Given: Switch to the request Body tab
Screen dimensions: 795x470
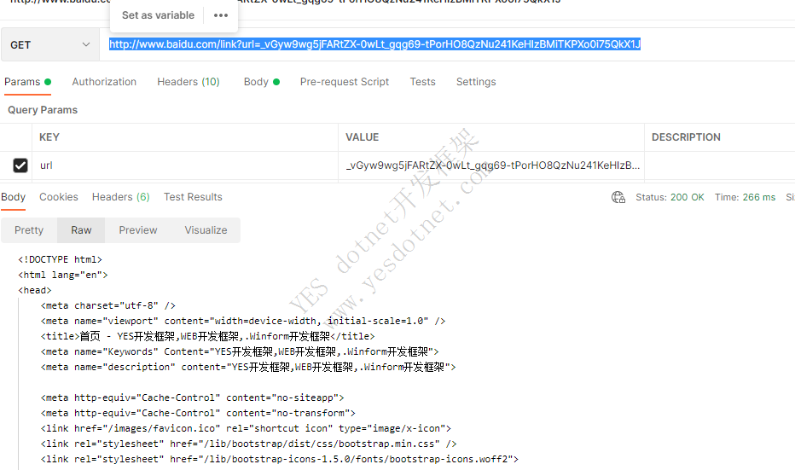Looking at the screenshot, I should pyautogui.click(x=262, y=82).
